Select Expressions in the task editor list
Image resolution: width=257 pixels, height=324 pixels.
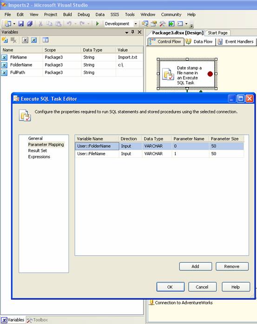click(39, 157)
